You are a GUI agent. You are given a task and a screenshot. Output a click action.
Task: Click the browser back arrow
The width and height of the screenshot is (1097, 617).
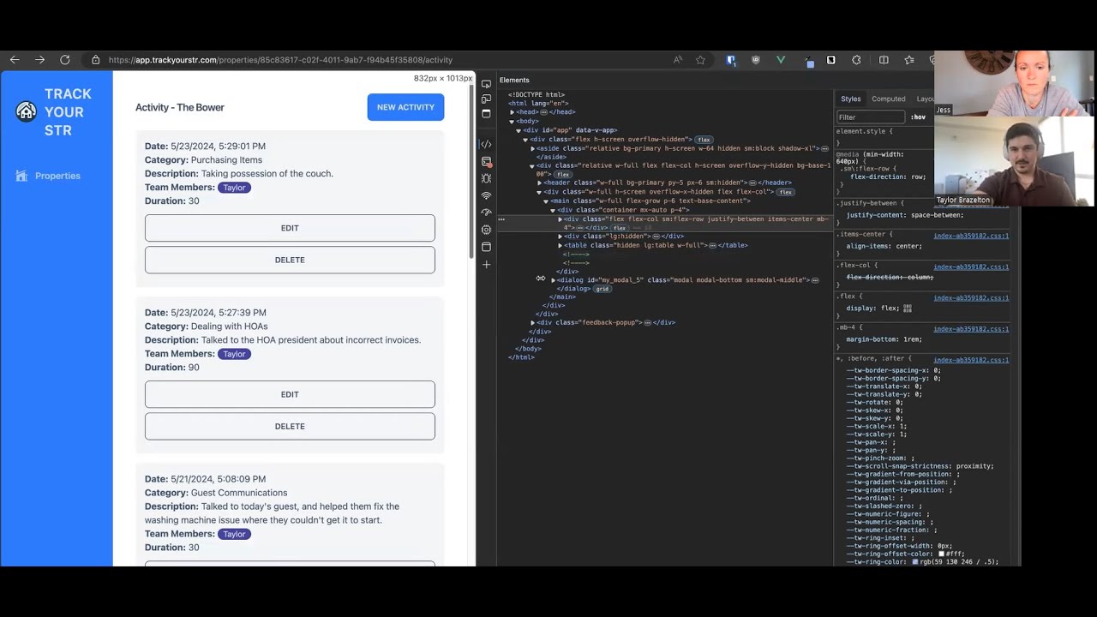tap(15, 60)
